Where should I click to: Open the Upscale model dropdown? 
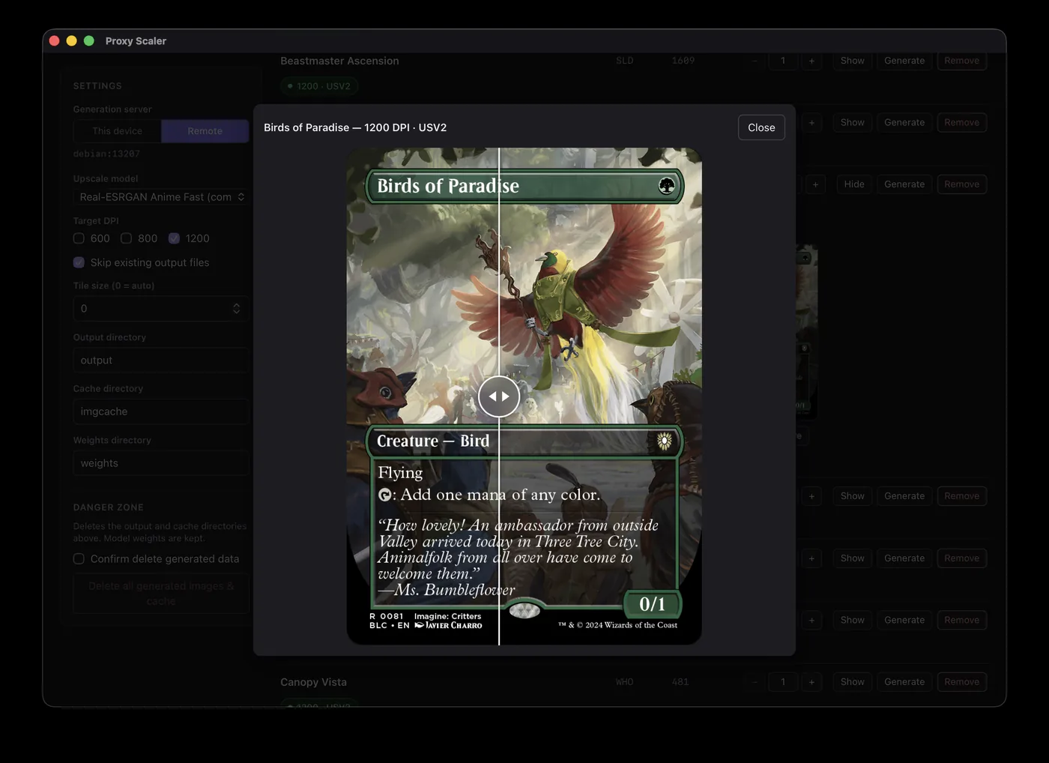(161, 197)
